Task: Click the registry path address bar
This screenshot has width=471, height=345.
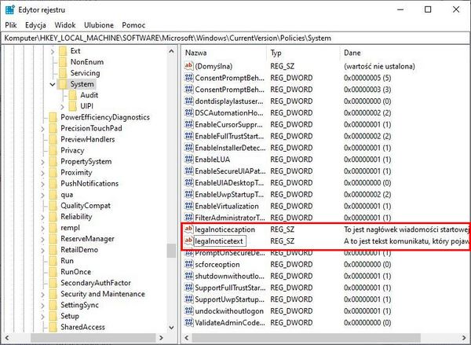Action: click(235, 38)
